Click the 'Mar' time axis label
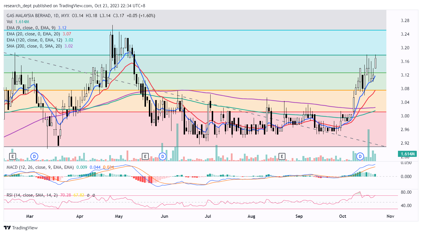The width and height of the screenshot is (422, 234). pyautogui.click(x=30, y=216)
